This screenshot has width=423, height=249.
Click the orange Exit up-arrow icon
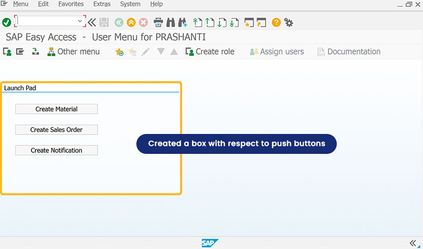pyautogui.click(x=131, y=22)
